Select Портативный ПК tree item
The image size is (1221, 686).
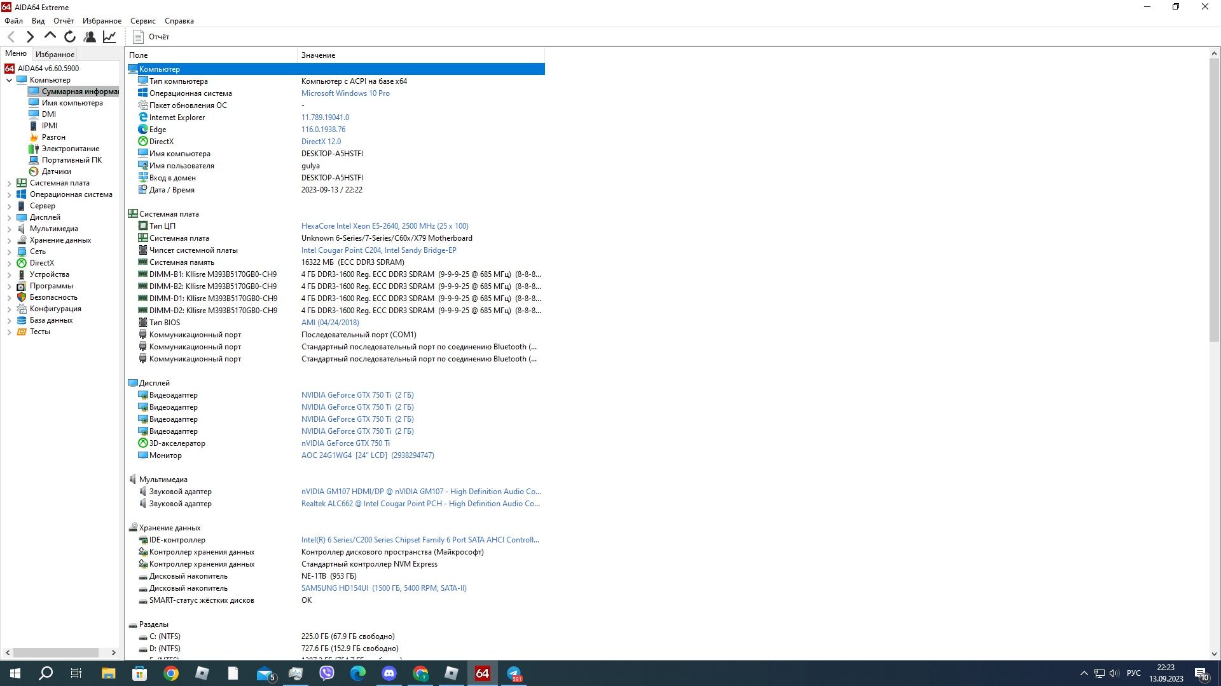(x=71, y=160)
